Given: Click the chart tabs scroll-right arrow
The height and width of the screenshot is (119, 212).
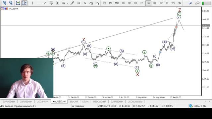Looking at the screenshot, I should pyautogui.click(x=209, y=101).
